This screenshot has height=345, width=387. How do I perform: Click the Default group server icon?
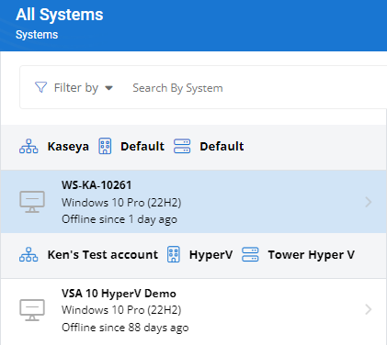[x=182, y=146]
